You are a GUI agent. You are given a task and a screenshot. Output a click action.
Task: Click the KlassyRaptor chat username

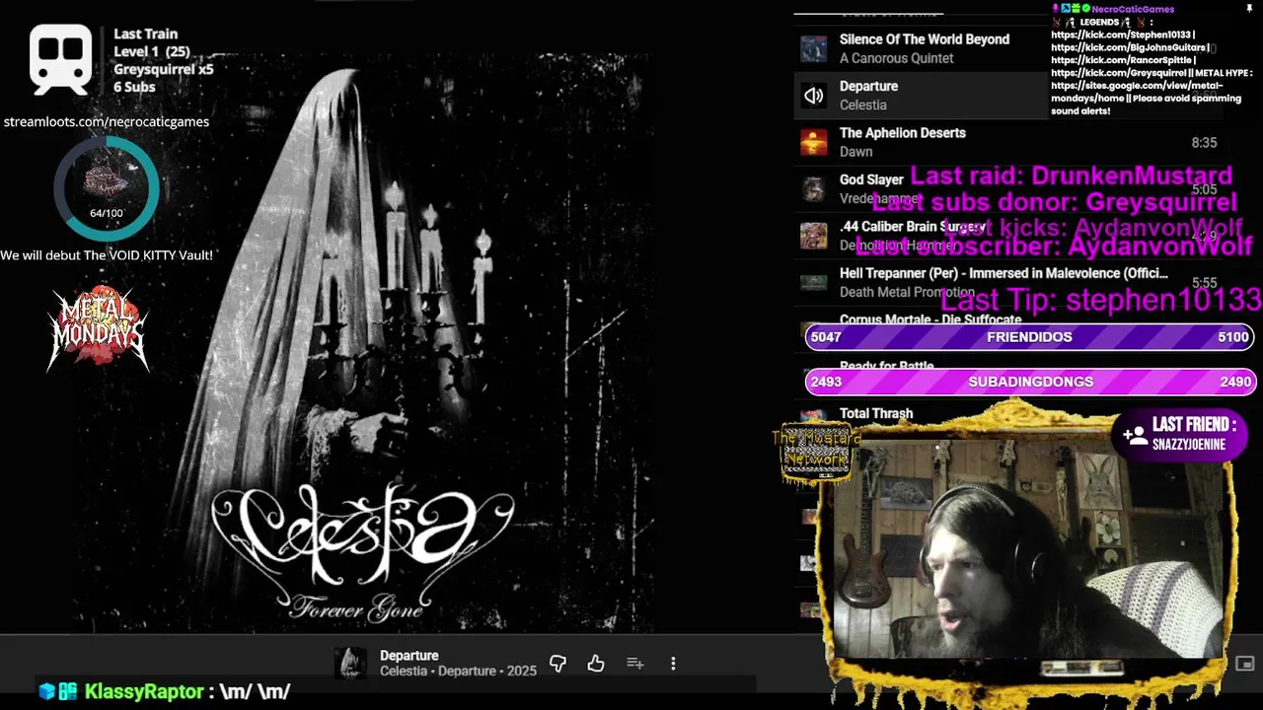point(144,691)
